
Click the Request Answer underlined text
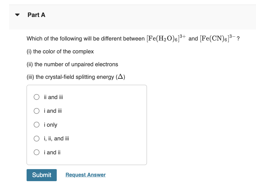coord(85,175)
